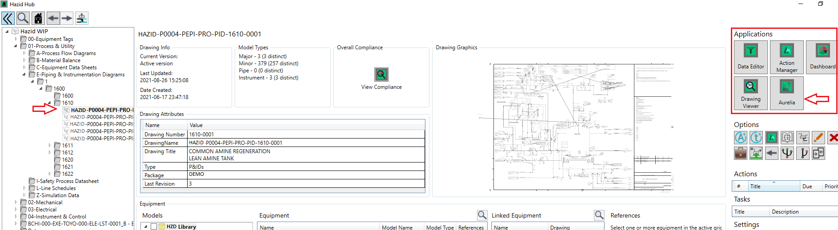Click the orange pencil icon under Options
Viewport: 838px width, 230px height.
coord(818,138)
